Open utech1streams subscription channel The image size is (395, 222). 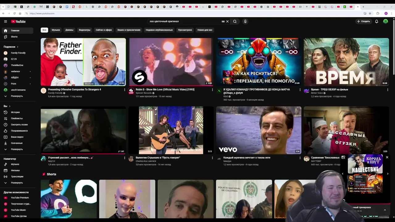click(x=18, y=90)
